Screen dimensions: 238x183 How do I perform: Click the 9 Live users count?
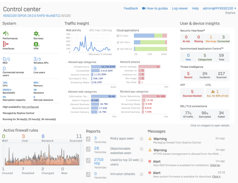(35, 68)
